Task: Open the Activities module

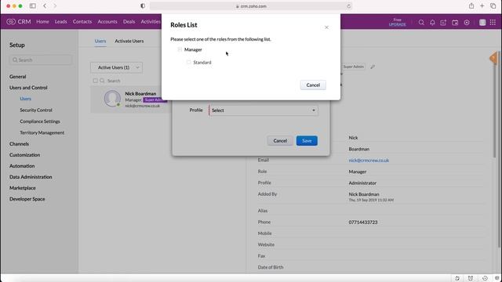Action: (151, 22)
